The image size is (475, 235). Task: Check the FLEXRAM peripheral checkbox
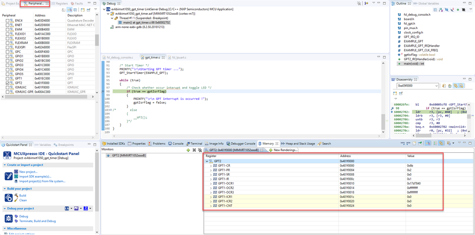pos(8,43)
